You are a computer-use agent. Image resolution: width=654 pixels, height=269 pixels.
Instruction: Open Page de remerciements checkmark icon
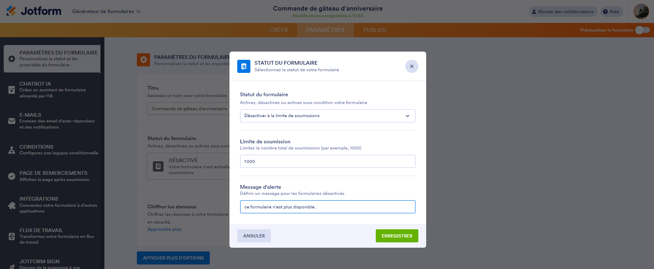pos(12,176)
